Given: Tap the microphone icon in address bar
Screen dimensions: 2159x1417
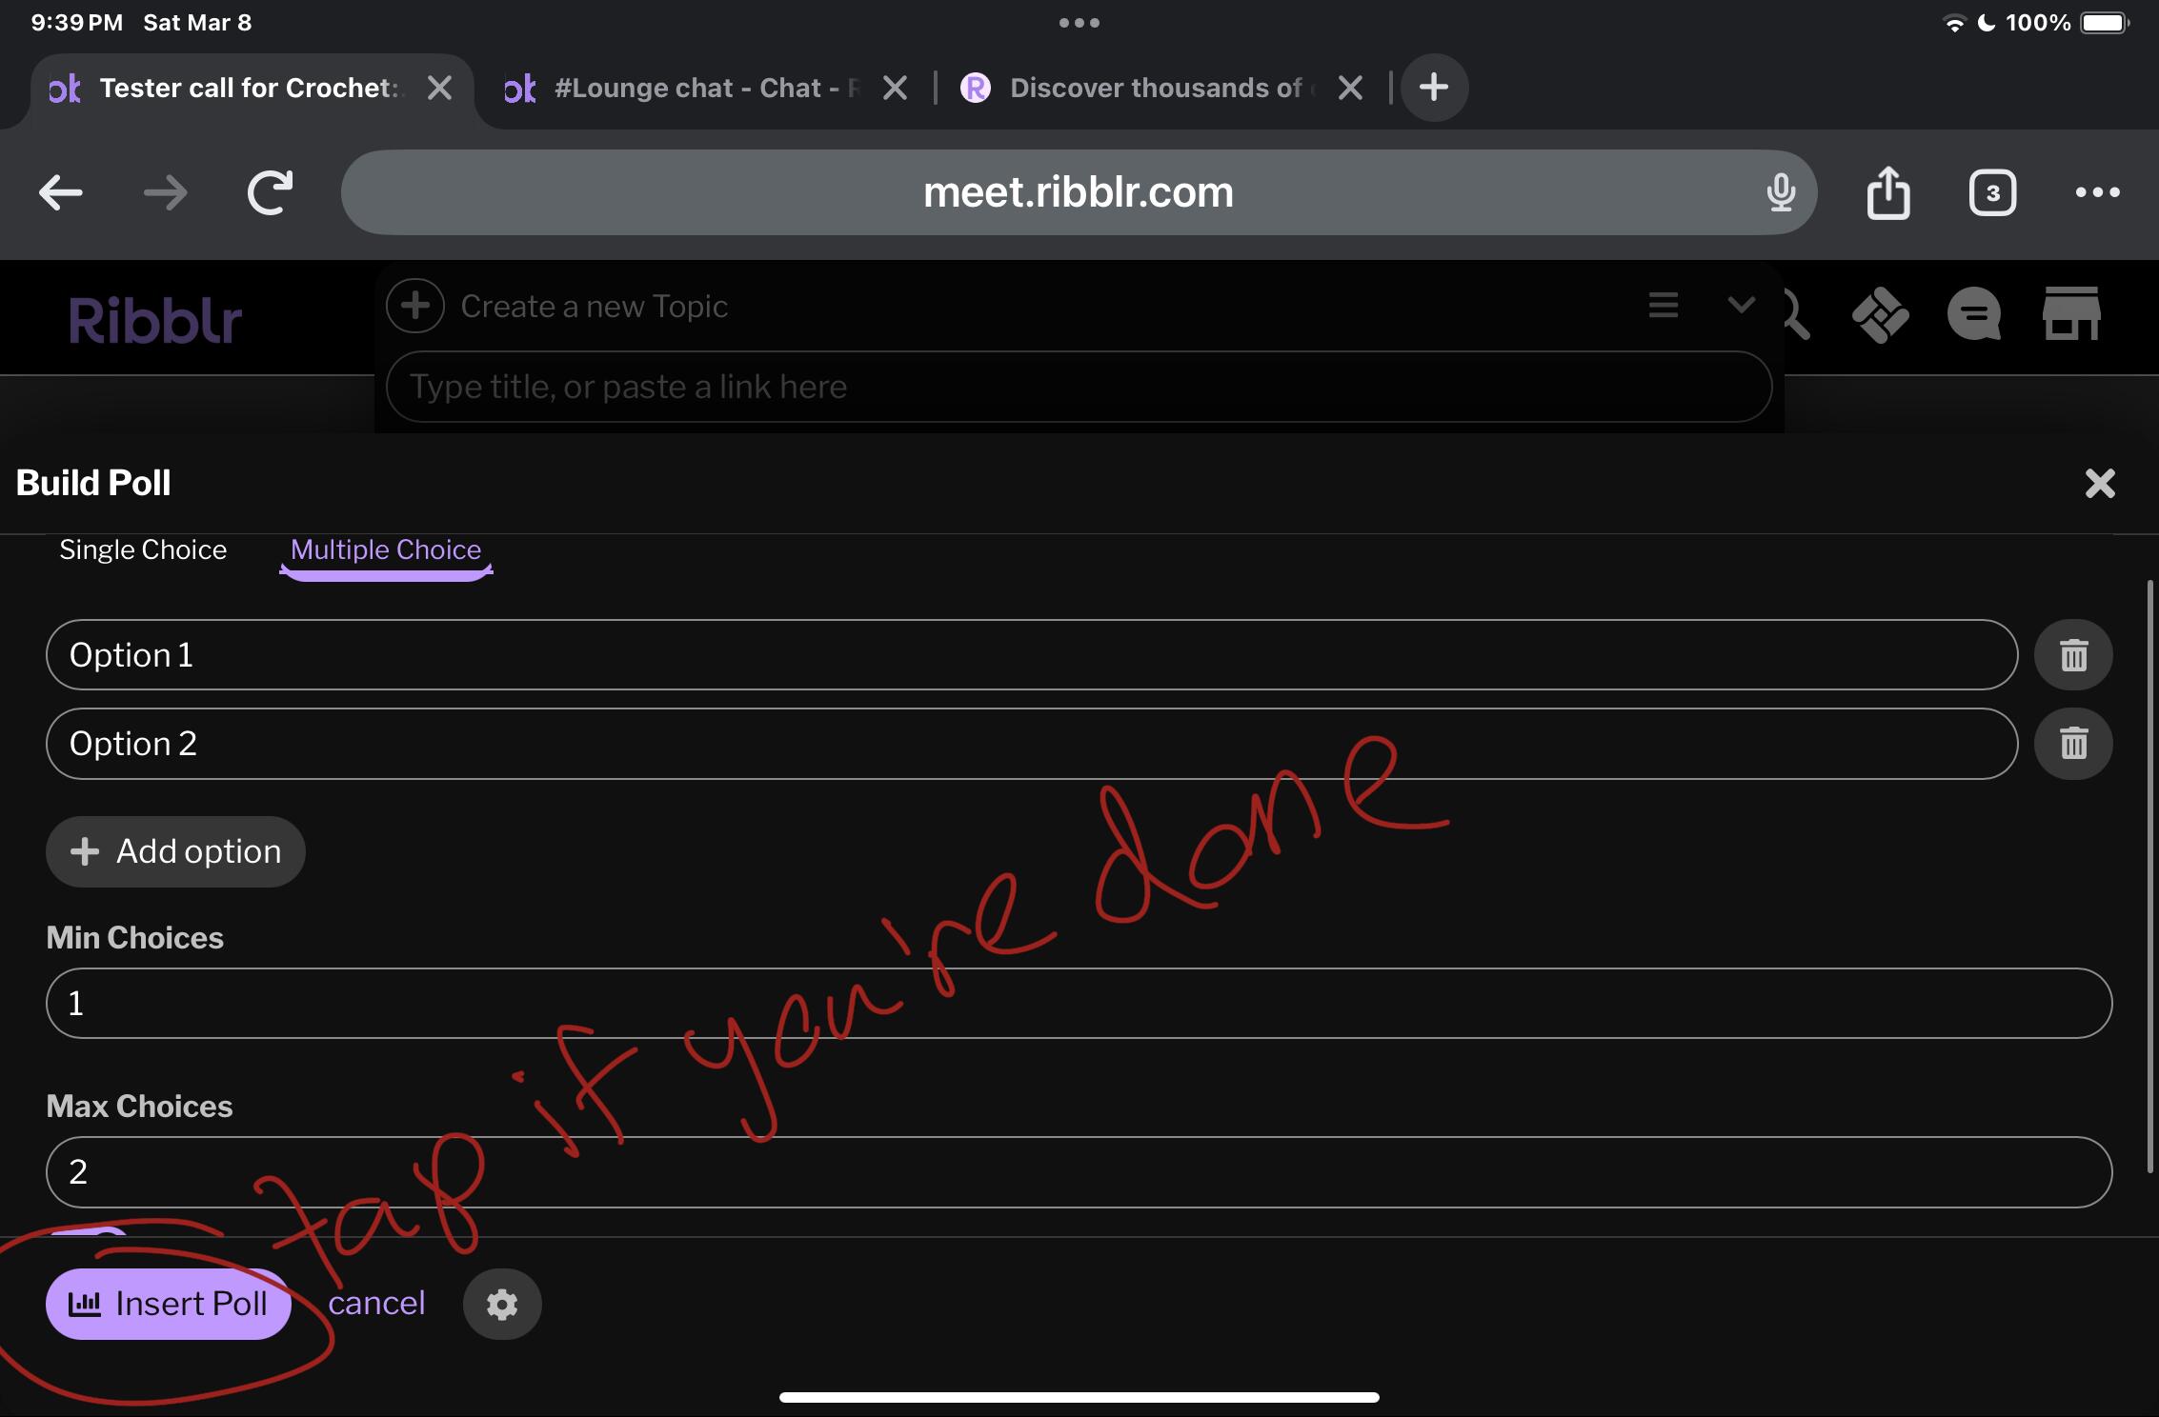Looking at the screenshot, I should pyautogui.click(x=1780, y=192).
